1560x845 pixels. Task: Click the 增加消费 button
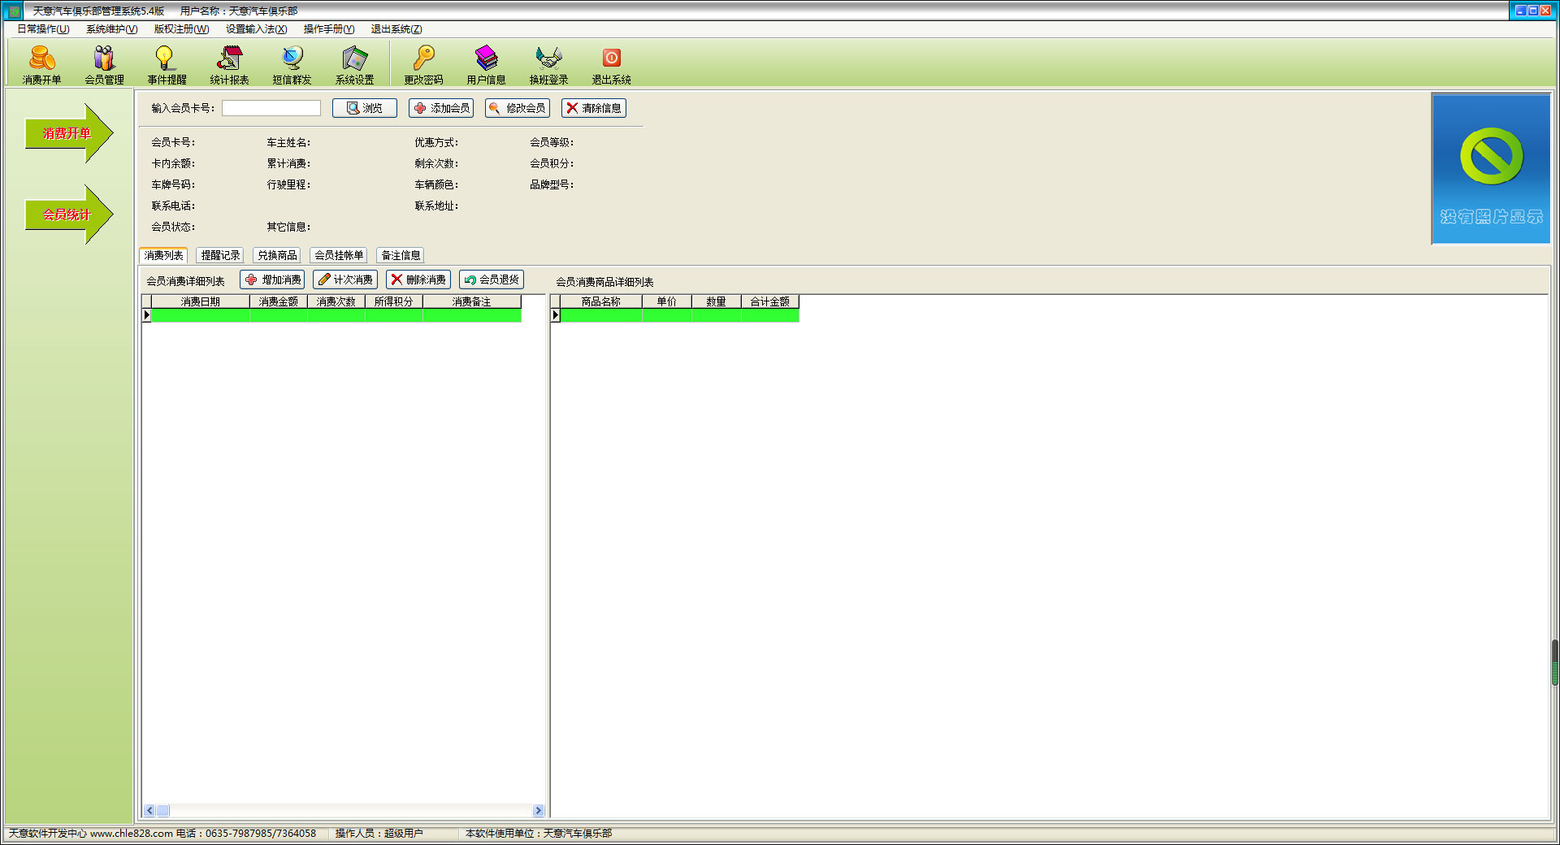click(x=272, y=279)
